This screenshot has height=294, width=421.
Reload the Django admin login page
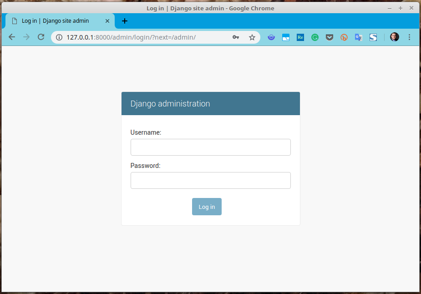coord(41,37)
